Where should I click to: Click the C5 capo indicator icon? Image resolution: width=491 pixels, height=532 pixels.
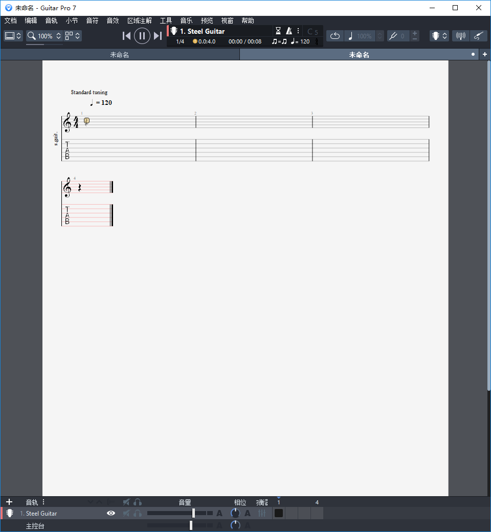point(312,31)
